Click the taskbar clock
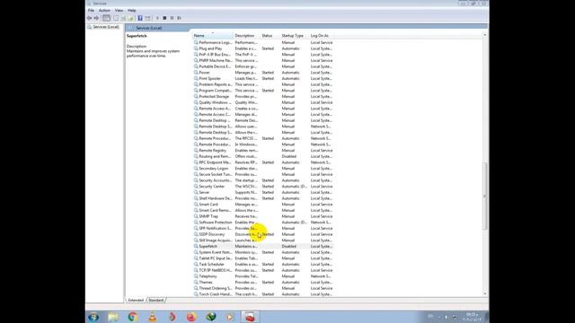575x323 pixels. 472,317
